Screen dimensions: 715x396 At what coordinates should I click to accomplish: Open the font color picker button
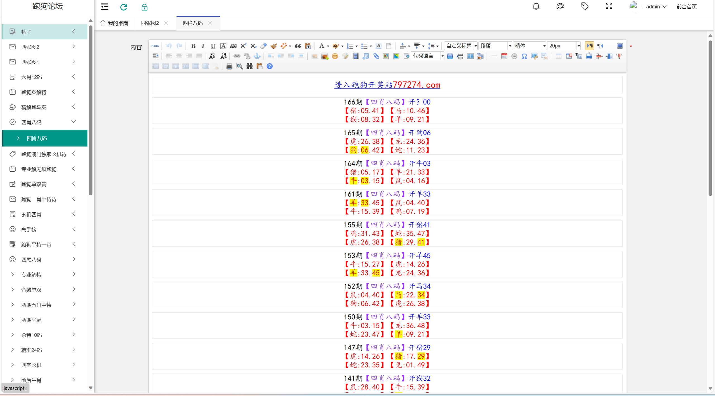click(x=321, y=46)
